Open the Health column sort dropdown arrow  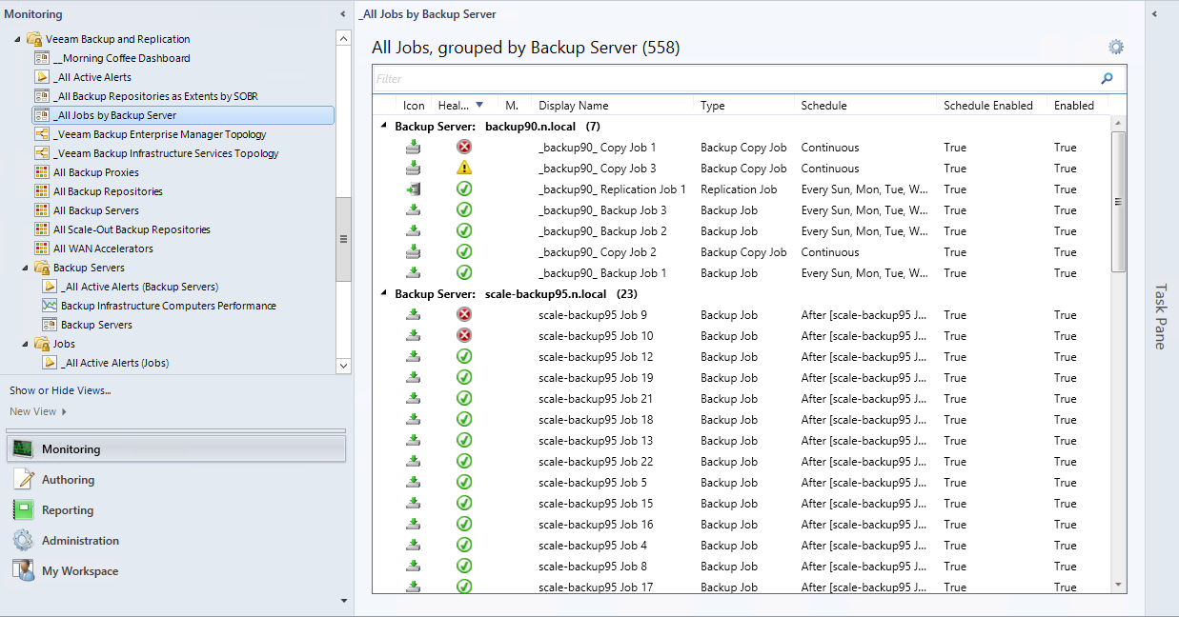(x=479, y=106)
